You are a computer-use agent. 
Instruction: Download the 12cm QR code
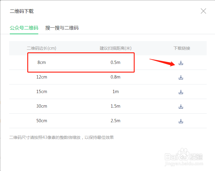tap(181, 77)
